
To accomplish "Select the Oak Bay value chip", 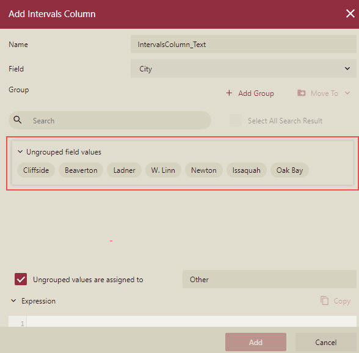I will pyautogui.click(x=289, y=170).
